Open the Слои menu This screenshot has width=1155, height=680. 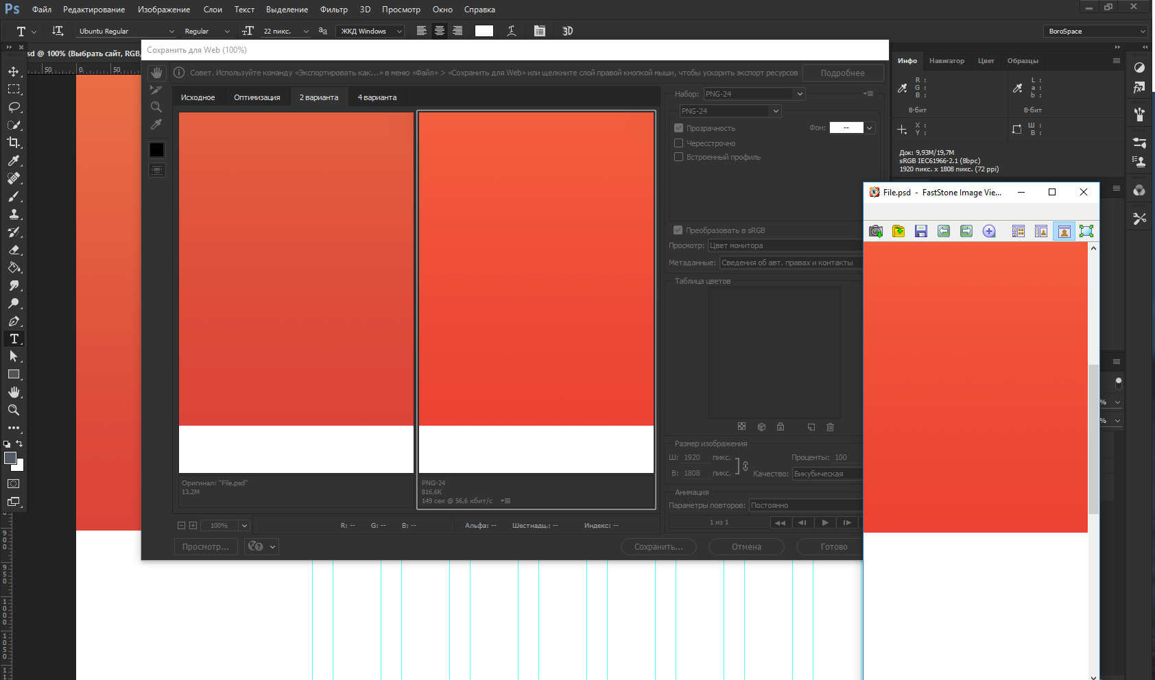pos(213,10)
